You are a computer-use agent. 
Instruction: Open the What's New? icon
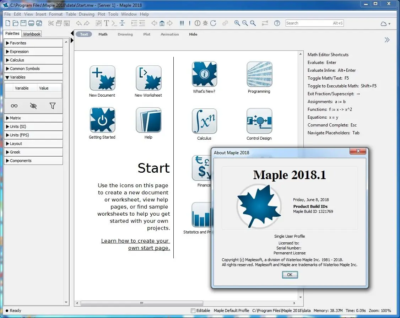coord(204,74)
